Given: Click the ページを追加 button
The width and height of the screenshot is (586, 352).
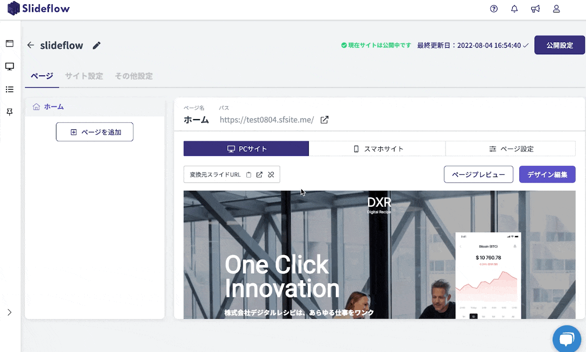Looking at the screenshot, I should pos(94,132).
